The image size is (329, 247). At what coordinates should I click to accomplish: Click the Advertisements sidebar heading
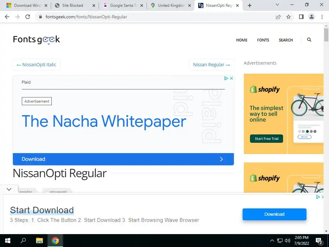[260, 63]
